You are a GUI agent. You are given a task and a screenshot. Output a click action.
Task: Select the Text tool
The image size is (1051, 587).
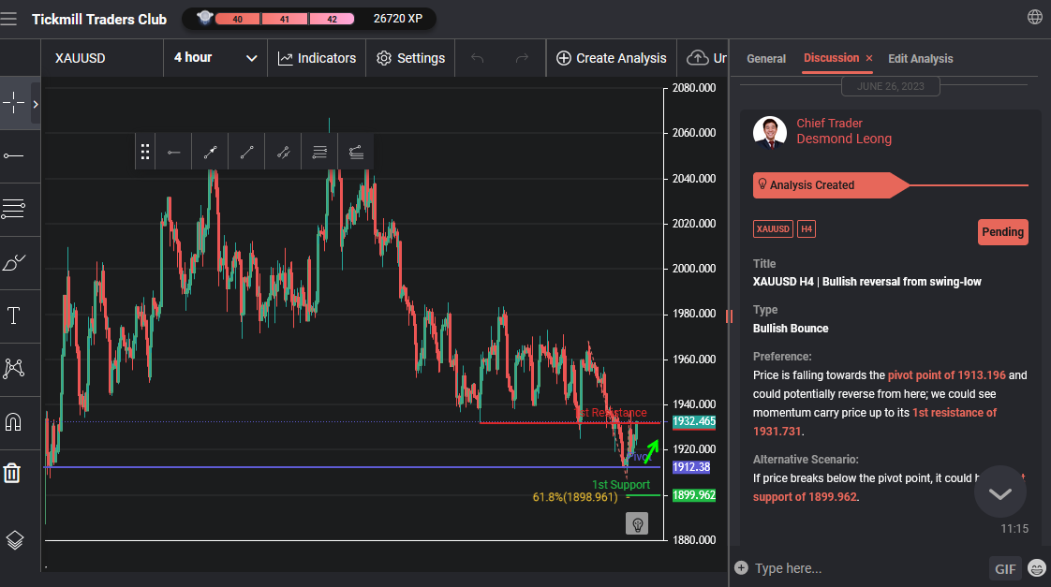point(13,316)
